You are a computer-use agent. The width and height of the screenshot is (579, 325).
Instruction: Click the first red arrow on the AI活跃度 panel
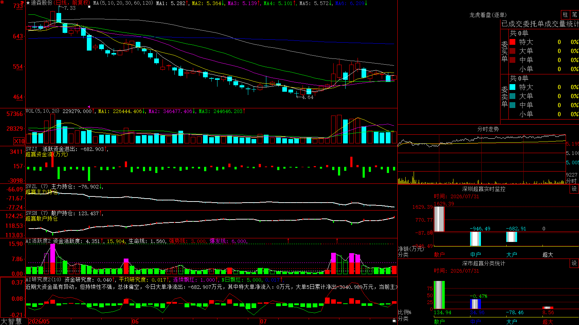pos(288,240)
